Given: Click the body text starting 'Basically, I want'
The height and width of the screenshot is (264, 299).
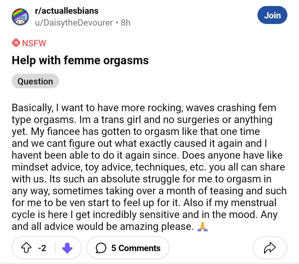Looking at the screenshot, I should [x=149, y=167].
